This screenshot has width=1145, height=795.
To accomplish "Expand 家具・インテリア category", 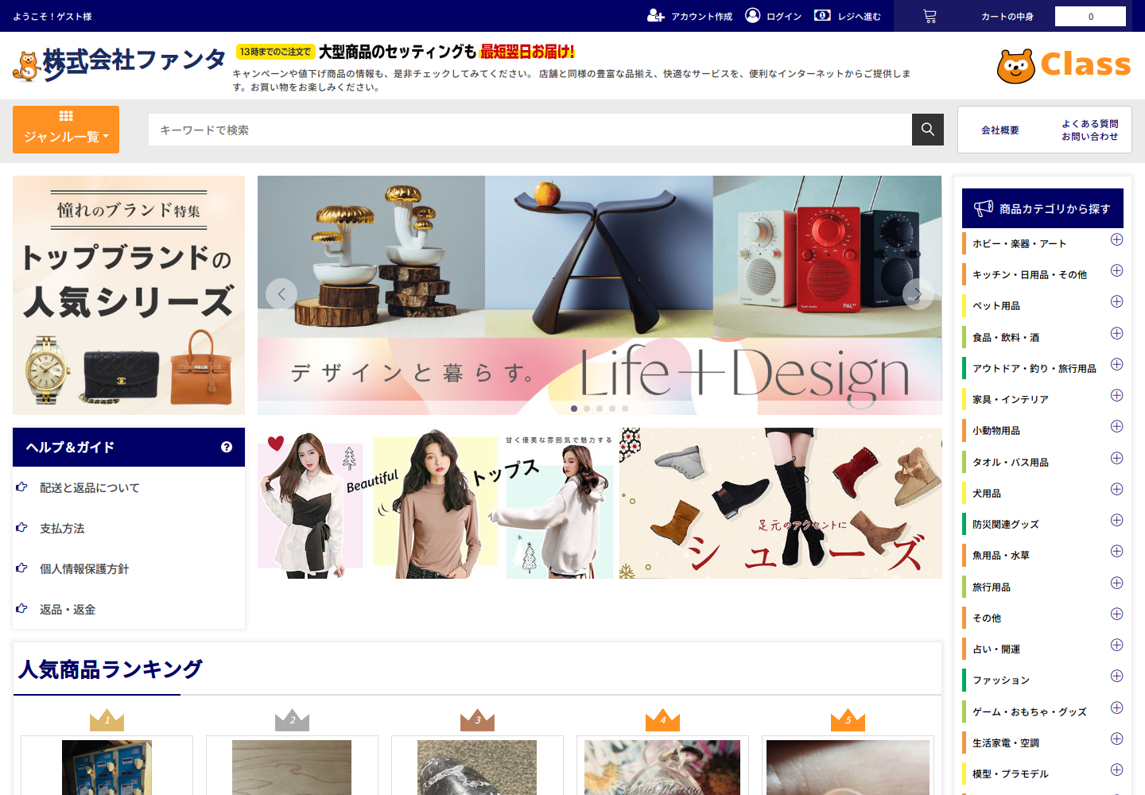I will tap(1116, 395).
